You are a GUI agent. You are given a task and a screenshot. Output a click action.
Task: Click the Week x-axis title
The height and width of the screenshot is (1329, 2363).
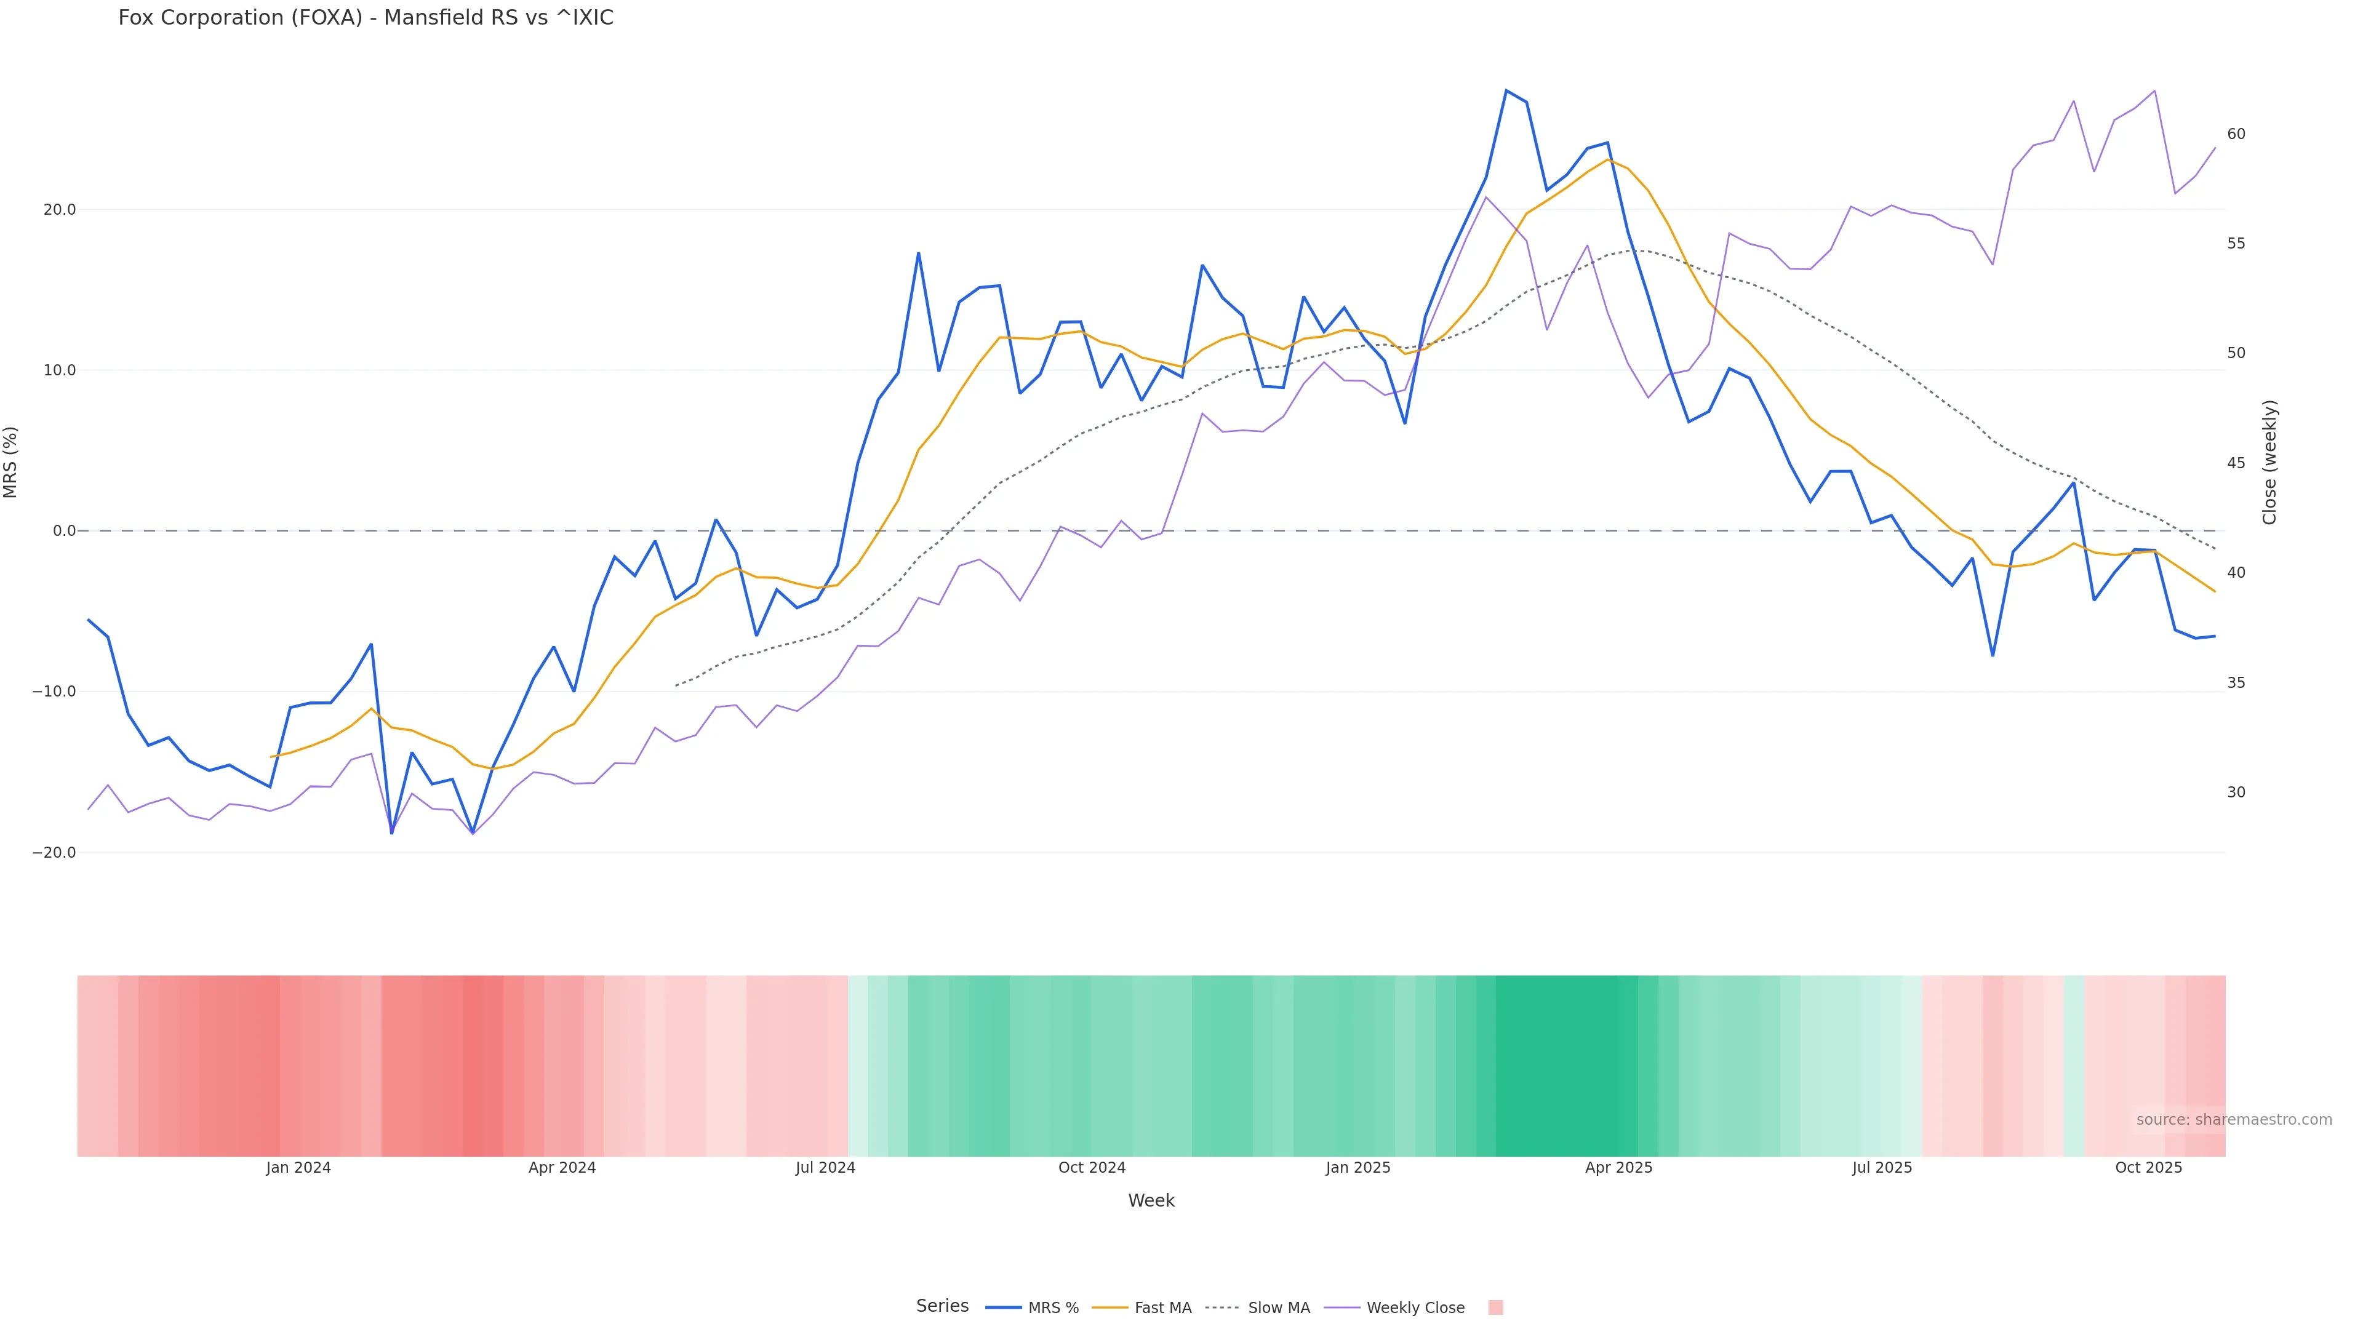pos(1151,1200)
